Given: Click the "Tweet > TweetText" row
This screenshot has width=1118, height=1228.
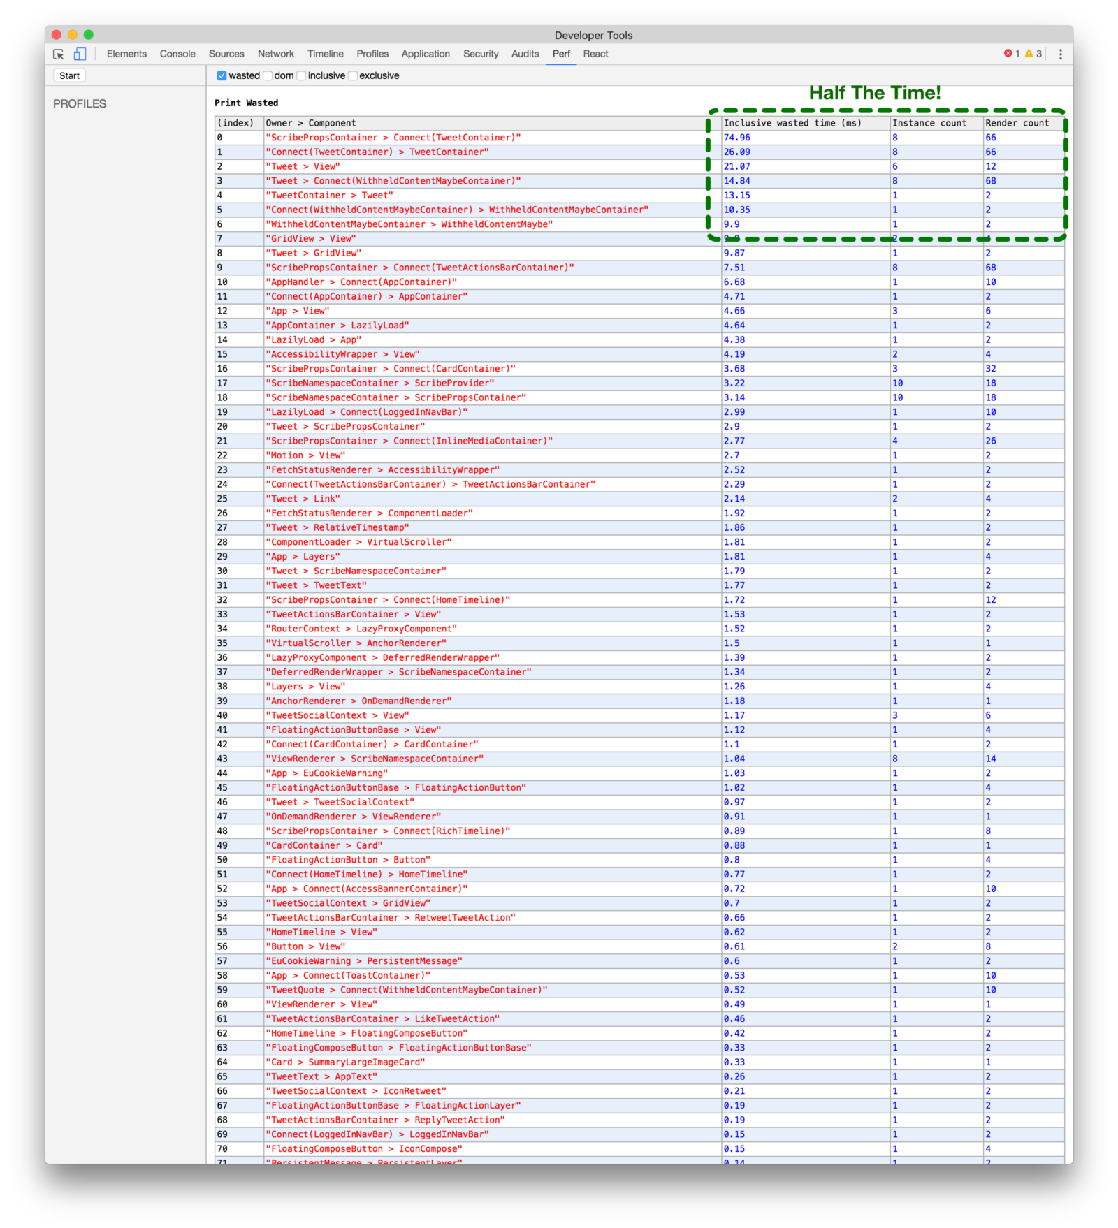Looking at the screenshot, I should (x=639, y=585).
